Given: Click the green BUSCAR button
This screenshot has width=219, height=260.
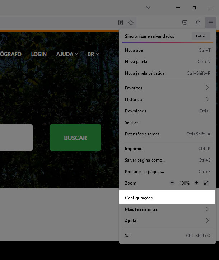Looking at the screenshot, I should [75, 138].
